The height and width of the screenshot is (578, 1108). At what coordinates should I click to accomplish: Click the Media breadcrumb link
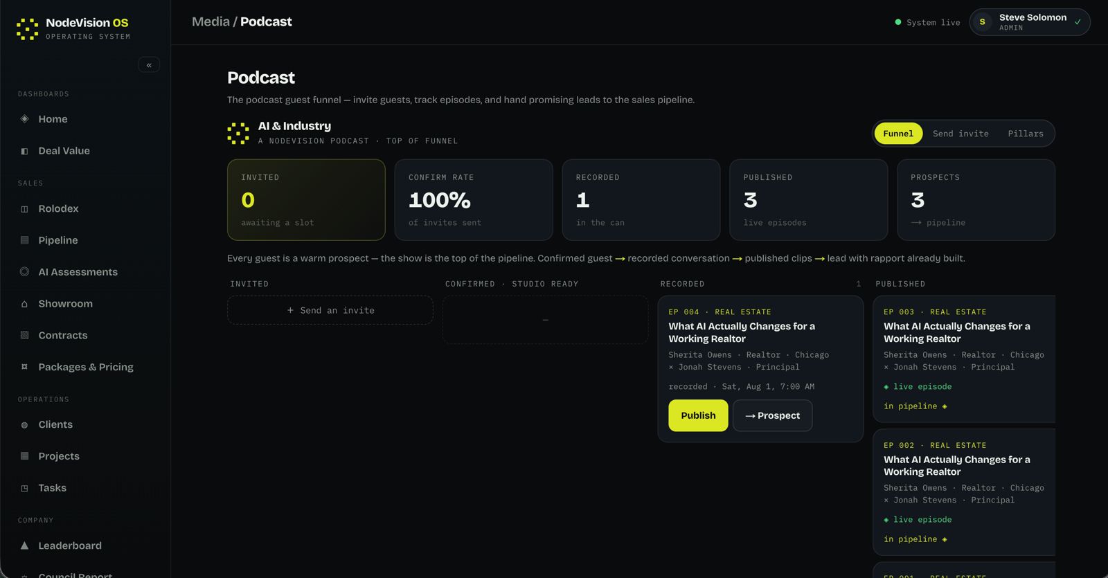click(211, 21)
